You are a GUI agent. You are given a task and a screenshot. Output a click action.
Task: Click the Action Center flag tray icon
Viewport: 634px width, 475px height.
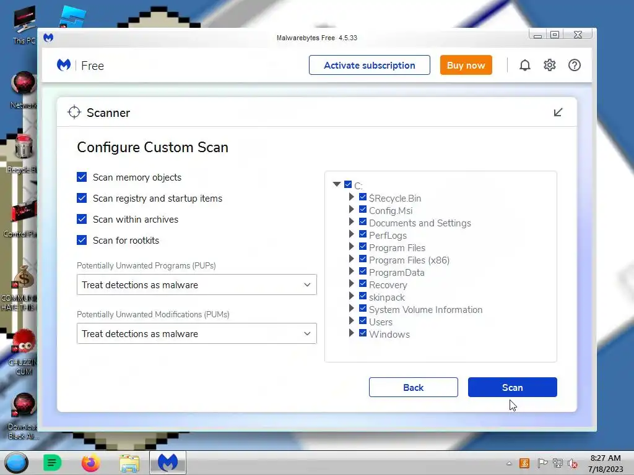(x=542, y=463)
